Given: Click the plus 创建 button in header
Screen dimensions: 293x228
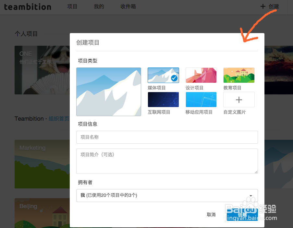Looking at the screenshot, I should click(270, 6).
